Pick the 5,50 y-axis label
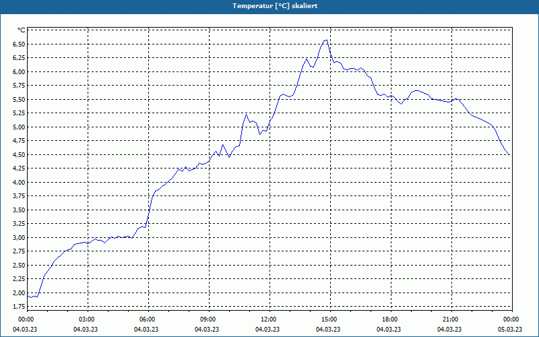539x337 pixels. click(x=19, y=99)
